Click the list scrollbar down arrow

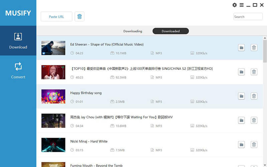(x=265, y=165)
